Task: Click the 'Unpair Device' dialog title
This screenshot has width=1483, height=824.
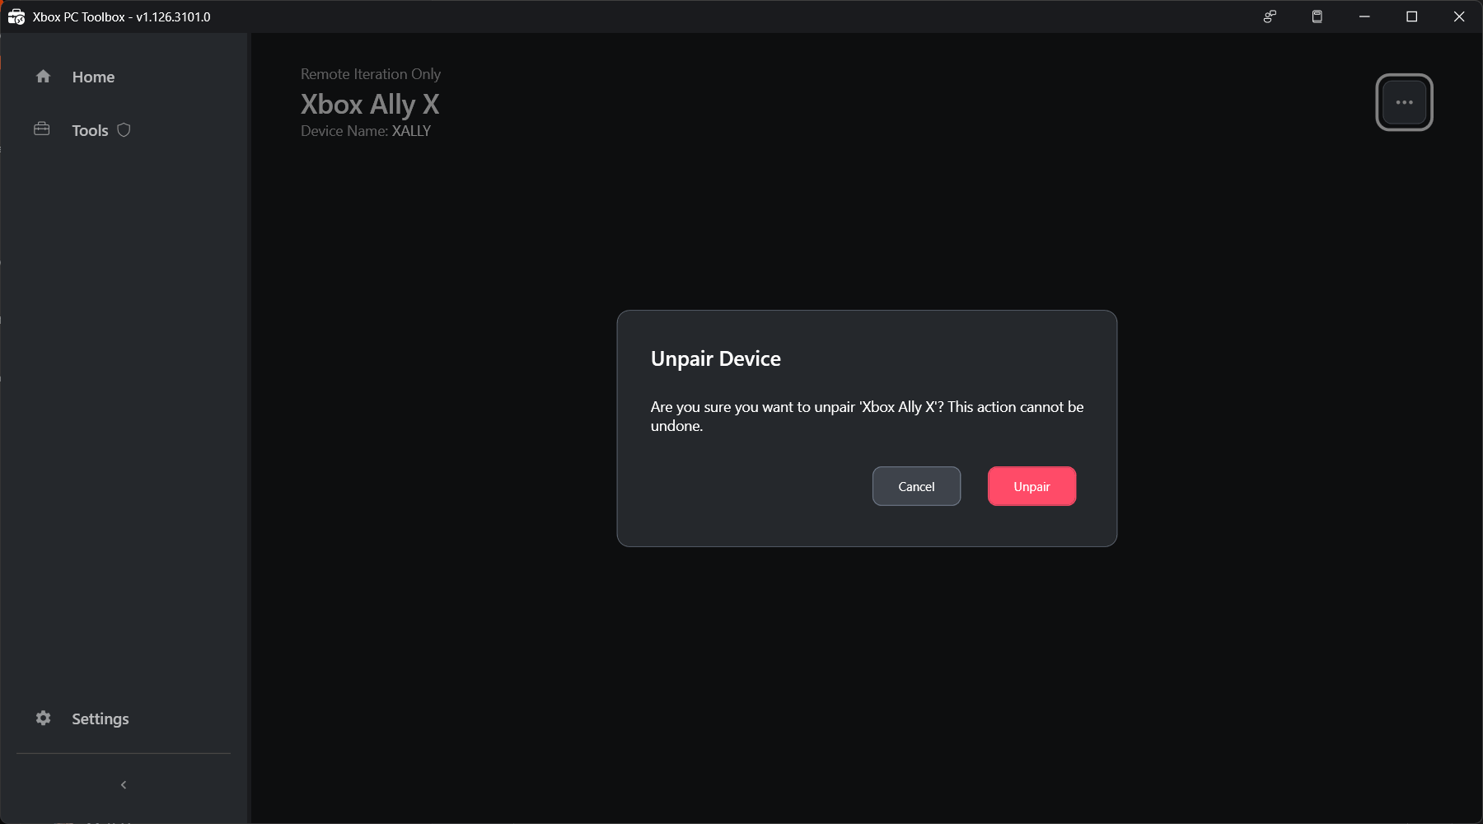Action: (716, 358)
